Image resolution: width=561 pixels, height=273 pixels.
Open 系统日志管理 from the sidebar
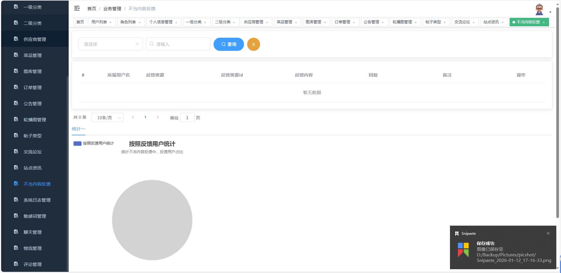pyautogui.click(x=37, y=200)
